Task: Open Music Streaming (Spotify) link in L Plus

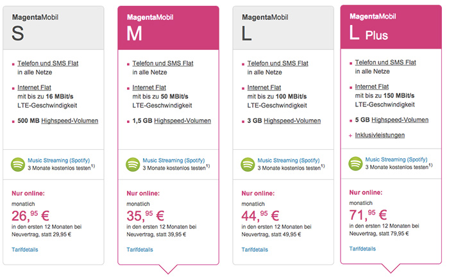Action: (396, 159)
